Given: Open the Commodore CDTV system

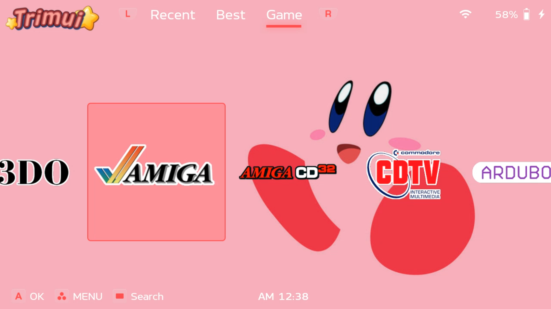Looking at the screenshot, I should [404, 174].
